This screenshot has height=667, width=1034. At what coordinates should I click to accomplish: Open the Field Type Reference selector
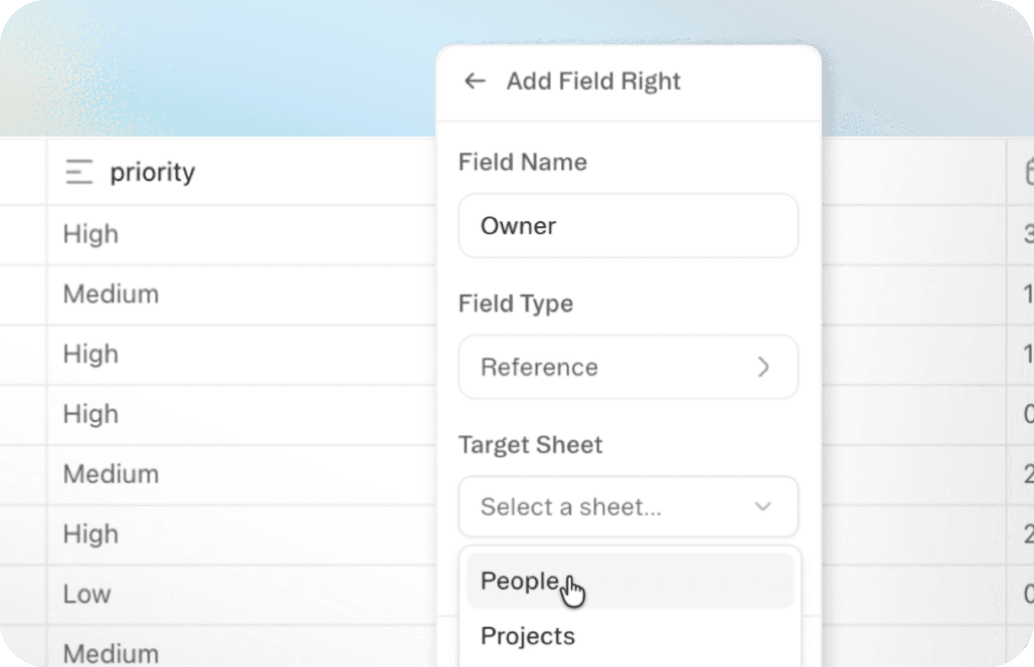pos(628,367)
